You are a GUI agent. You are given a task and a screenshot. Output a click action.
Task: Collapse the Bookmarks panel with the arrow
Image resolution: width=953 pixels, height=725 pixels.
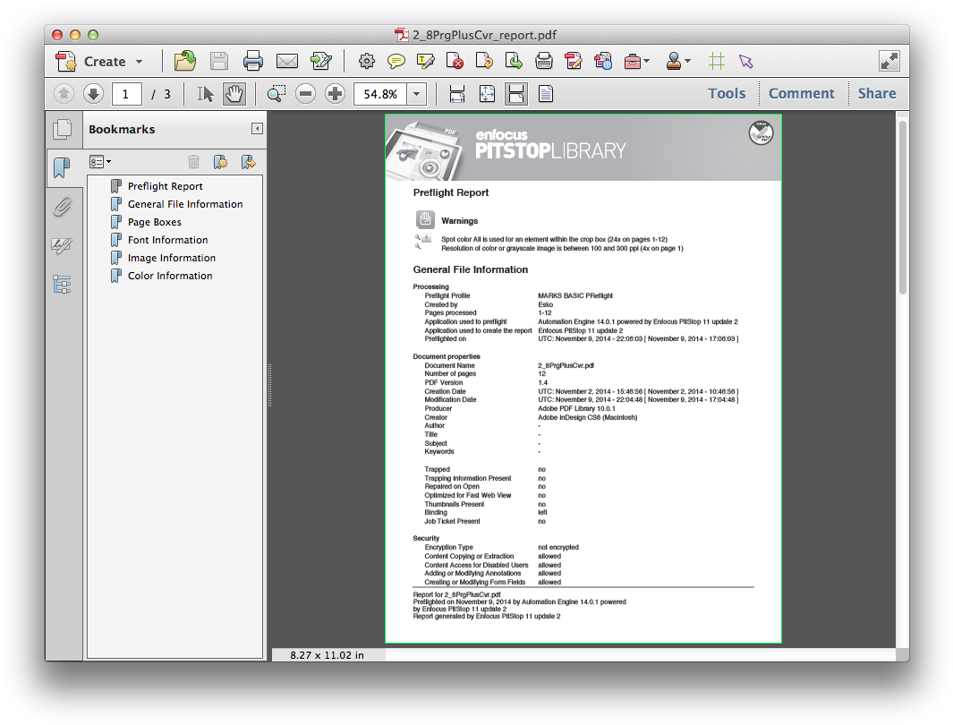(x=257, y=128)
